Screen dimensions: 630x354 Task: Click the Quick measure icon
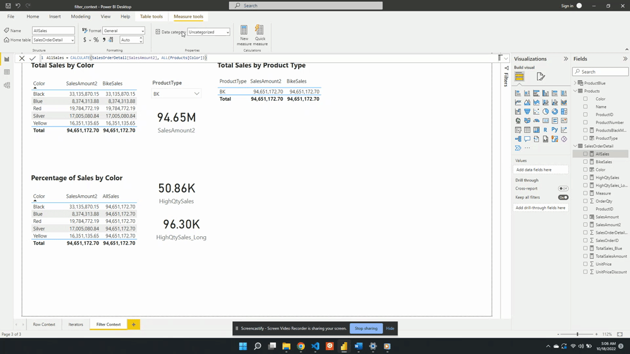point(259,34)
